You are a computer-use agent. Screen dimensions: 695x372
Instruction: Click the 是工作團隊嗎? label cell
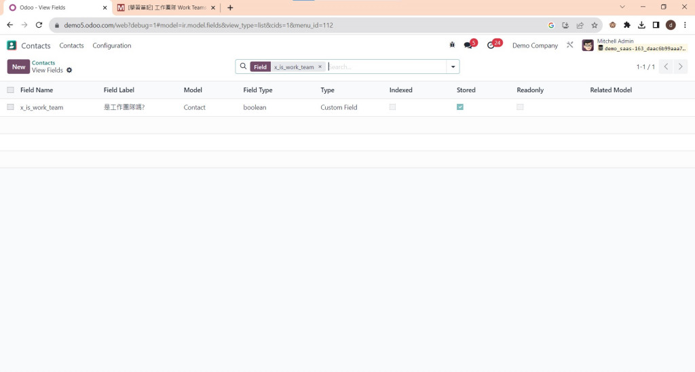[124, 107]
